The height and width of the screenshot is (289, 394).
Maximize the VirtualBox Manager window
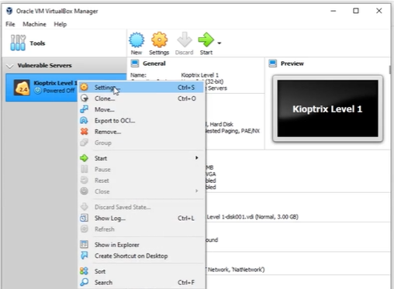point(356,11)
